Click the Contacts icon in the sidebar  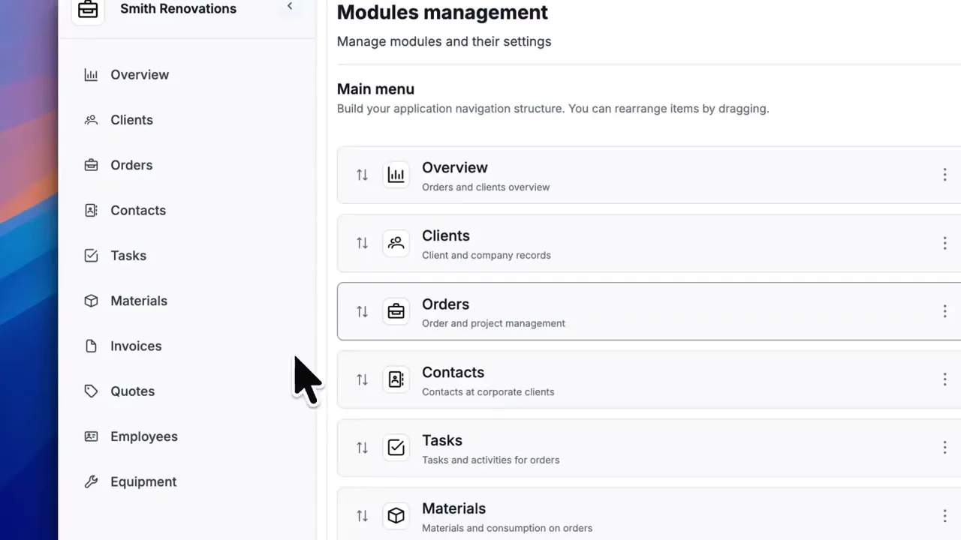pyautogui.click(x=91, y=211)
